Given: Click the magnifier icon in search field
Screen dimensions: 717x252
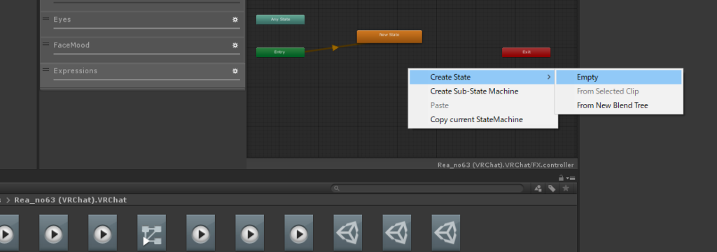Looking at the screenshot, I should [337, 188].
